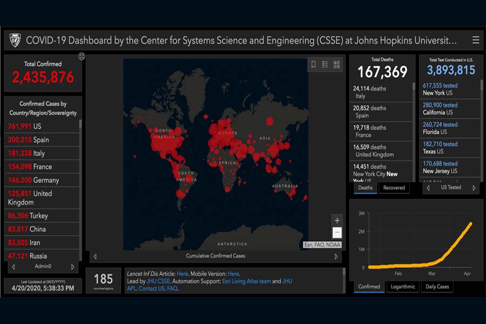
Task: Click the Esri, FAO, NOAA attribution
Action: pyautogui.click(x=322, y=245)
